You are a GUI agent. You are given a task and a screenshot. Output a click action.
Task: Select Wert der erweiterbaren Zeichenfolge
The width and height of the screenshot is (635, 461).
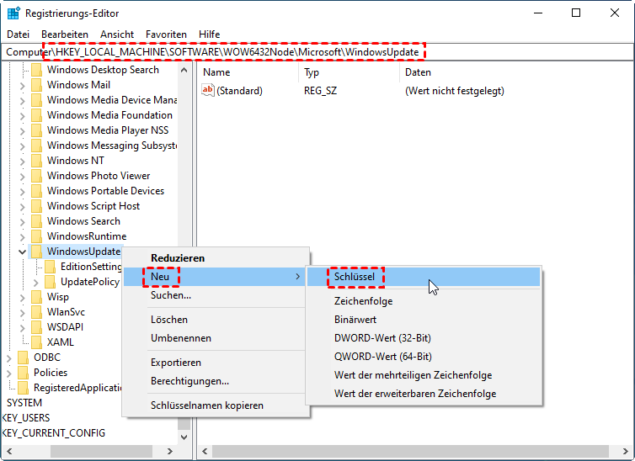(x=424, y=394)
